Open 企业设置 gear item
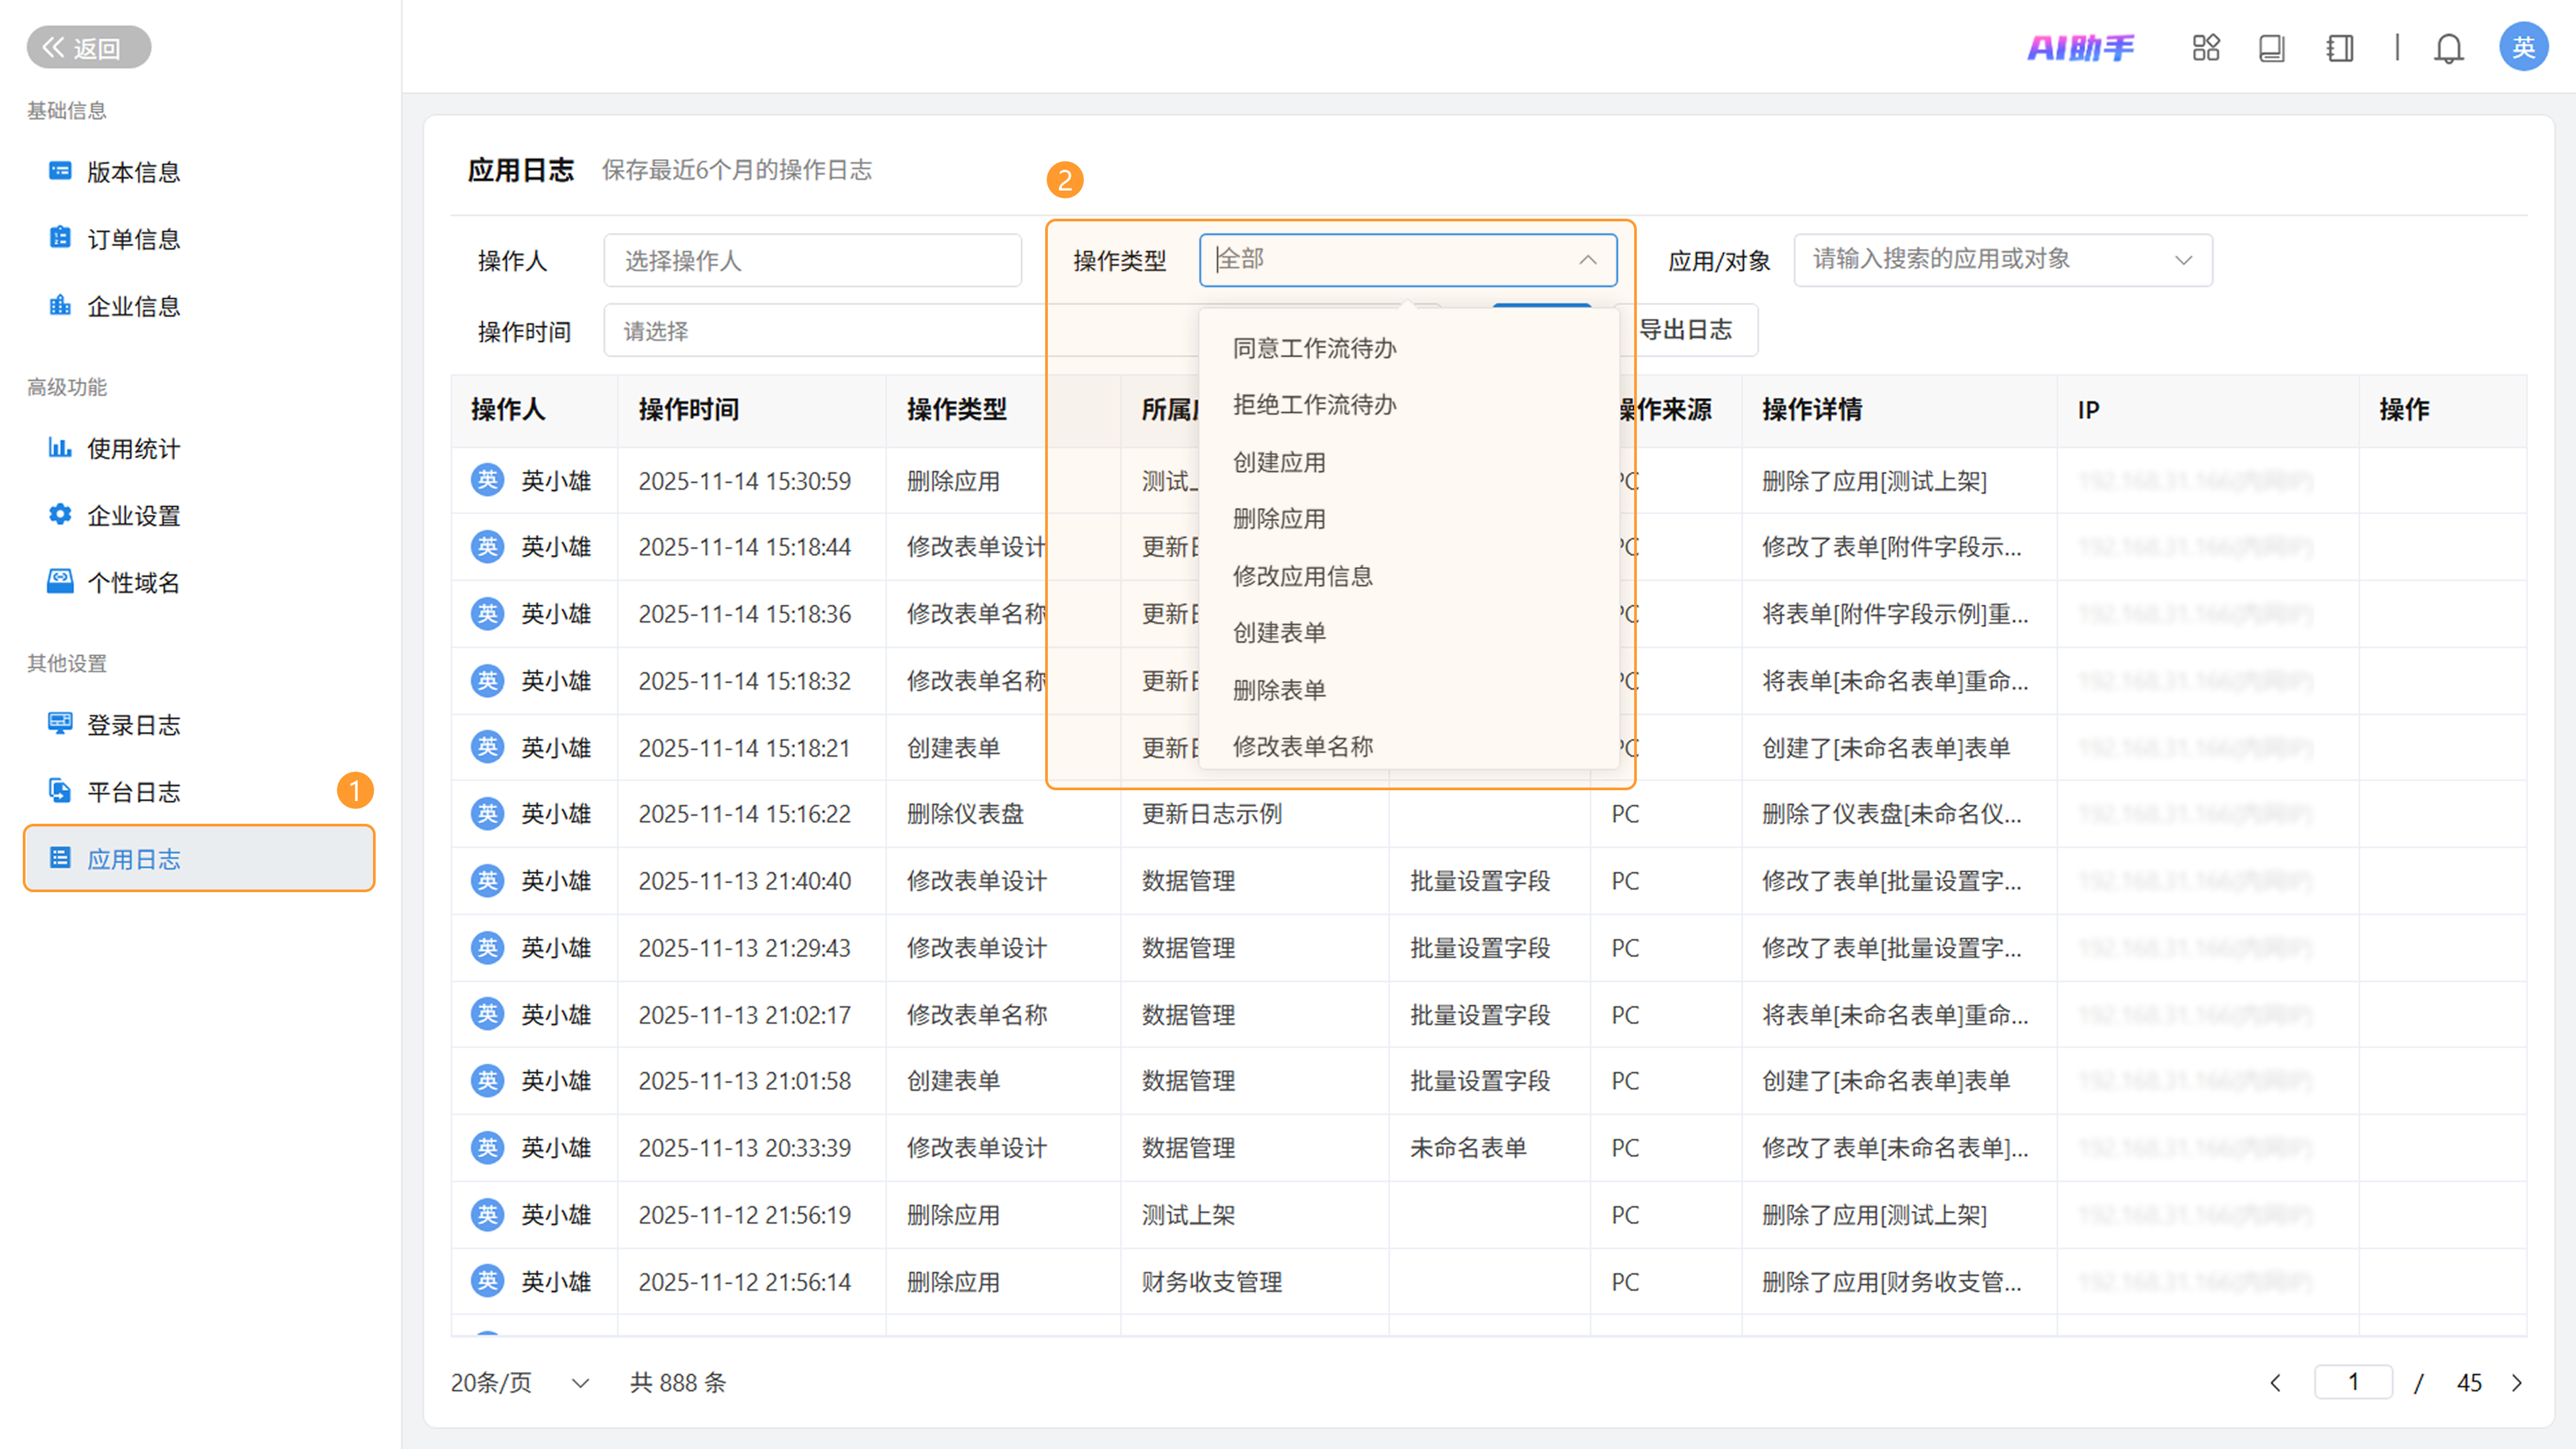 (133, 516)
